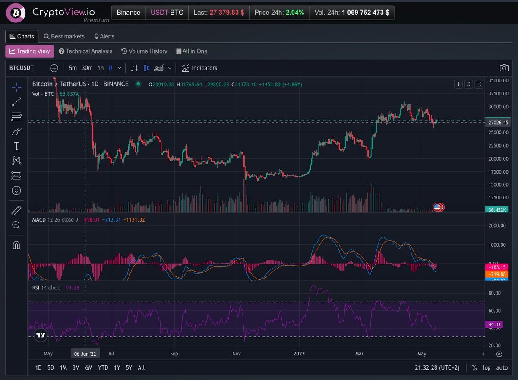Image resolution: width=518 pixels, height=380 pixels.
Task: Select the area chart style
Action: pyautogui.click(x=158, y=68)
